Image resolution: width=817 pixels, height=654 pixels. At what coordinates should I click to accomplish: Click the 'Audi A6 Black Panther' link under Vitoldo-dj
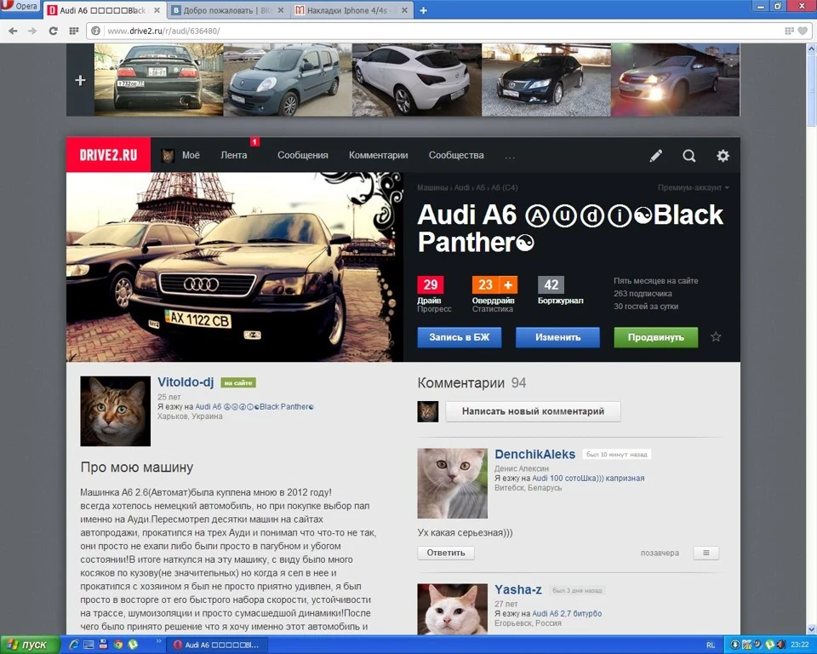point(254,407)
